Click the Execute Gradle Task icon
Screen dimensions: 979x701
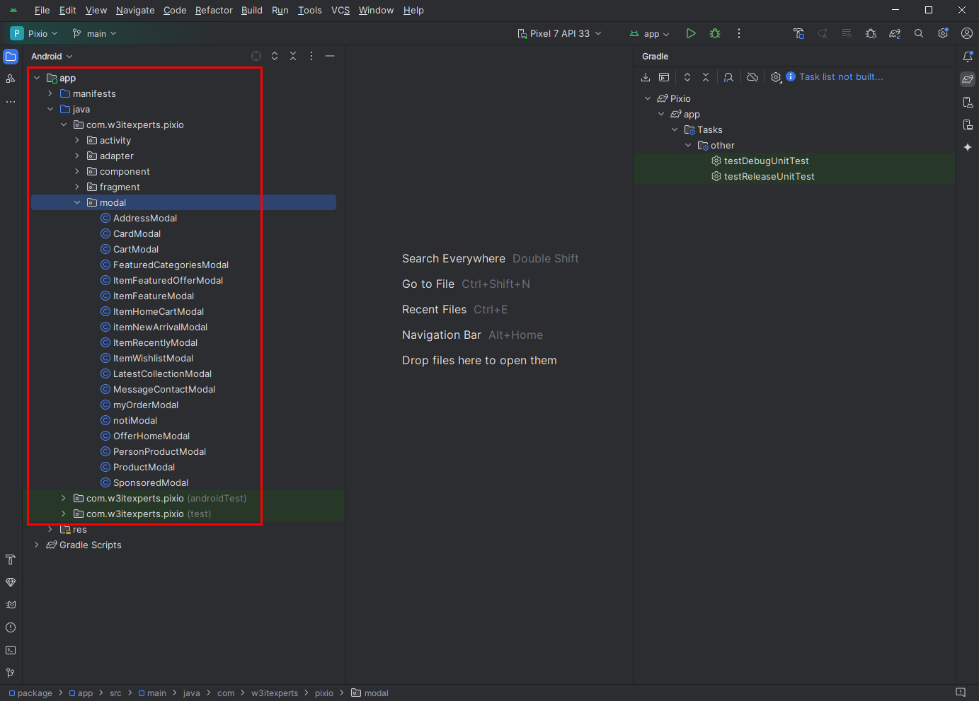pyautogui.click(x=664, y=77)
